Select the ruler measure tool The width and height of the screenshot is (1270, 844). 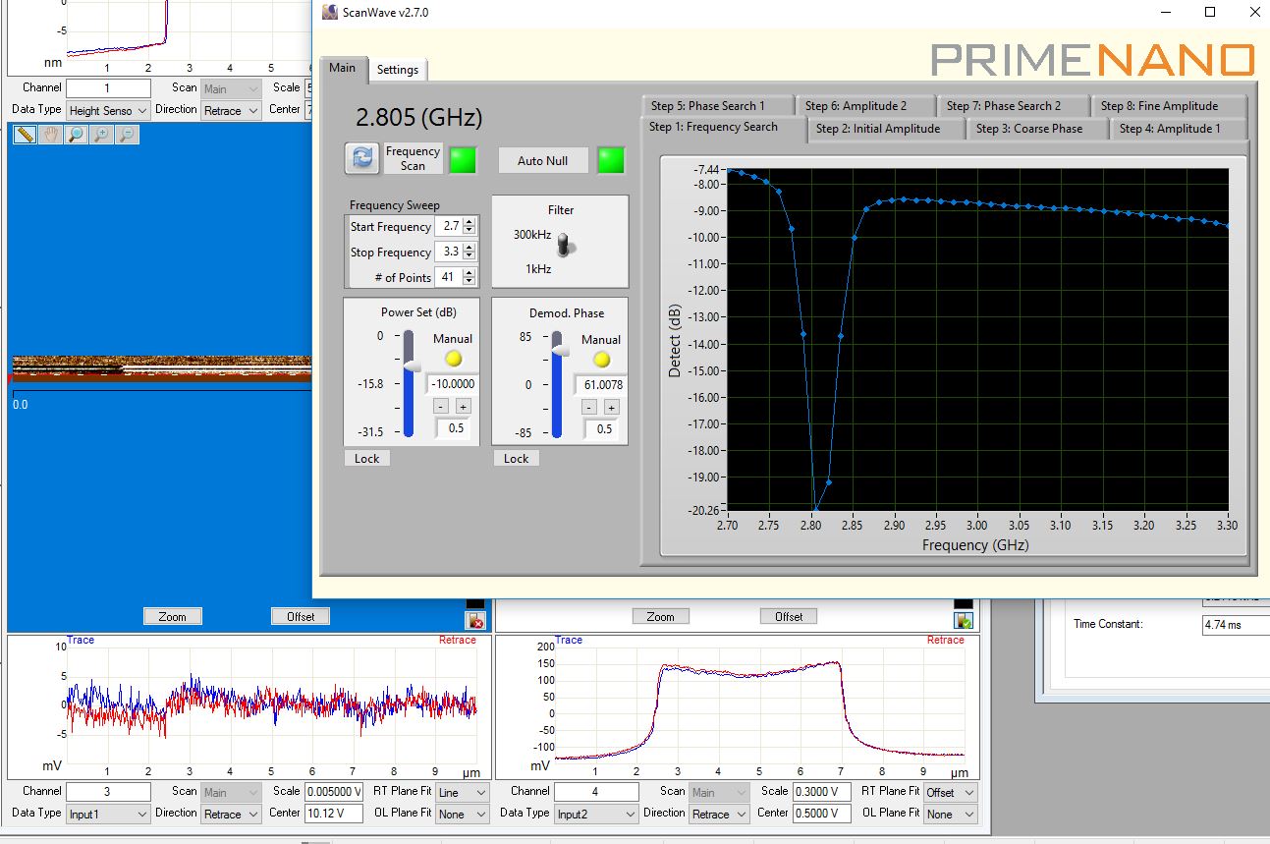[x=27, y=135]
